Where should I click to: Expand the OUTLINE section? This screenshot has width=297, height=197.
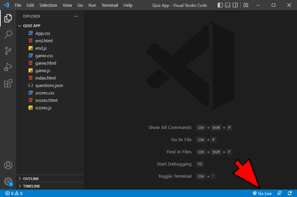coord(50,179)
